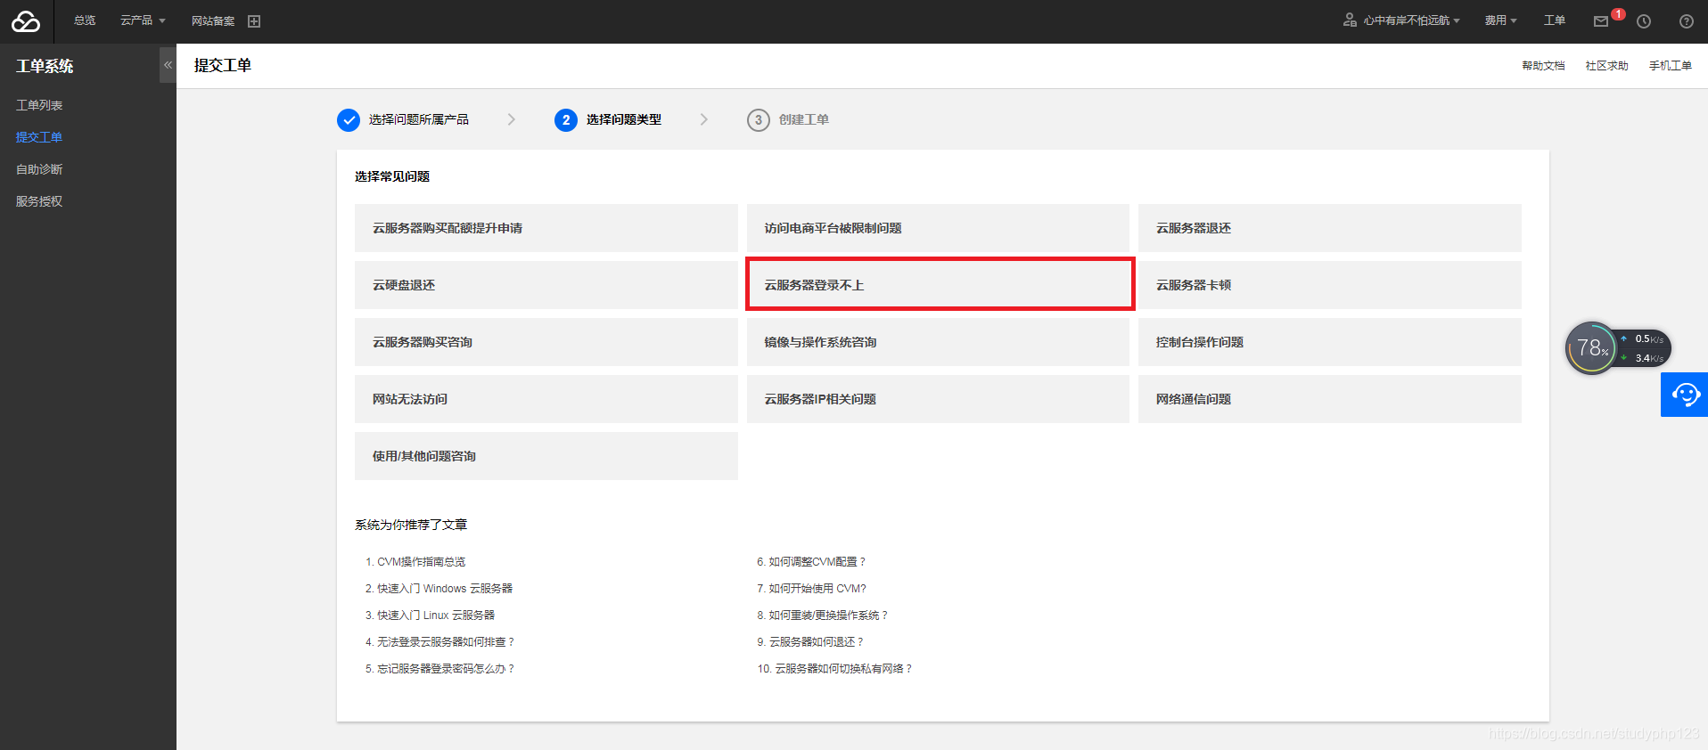The image size is (1708, 750).
Task: Expand the 费用 dropdown
Action: coord(1501,20)
